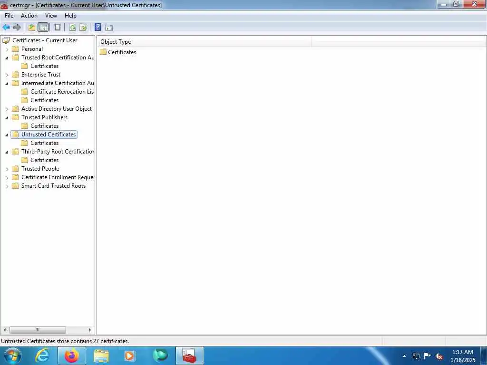This screenshot has width=487, height=365.
Task: Click the tree scrollbar right arrow
Action: (90, 330)
